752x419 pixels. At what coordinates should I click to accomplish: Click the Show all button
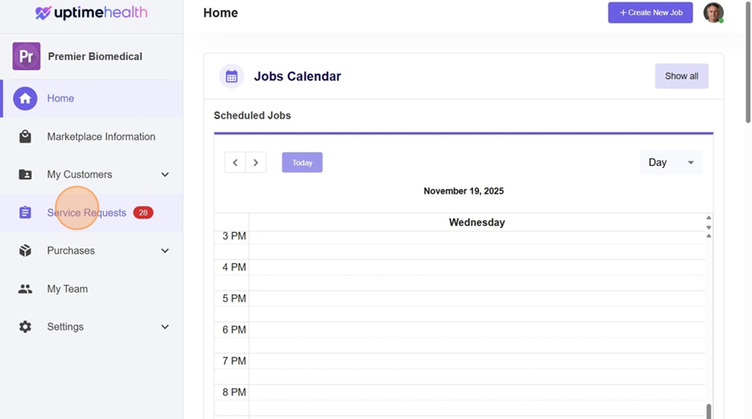681,76
